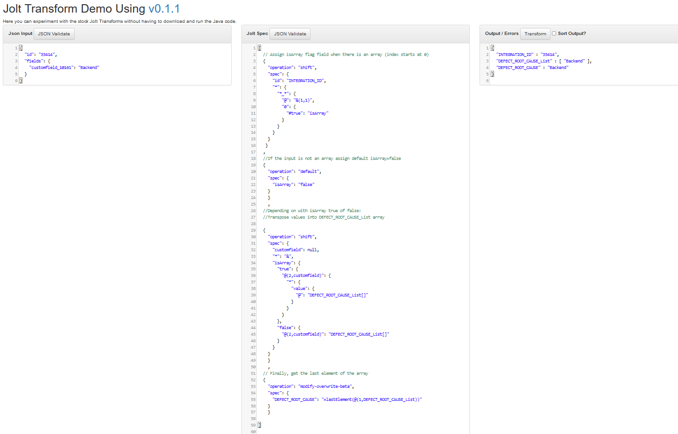Click the "Output / Errors" panel heading
Viewport: 678px width, 434px height.
501,34
